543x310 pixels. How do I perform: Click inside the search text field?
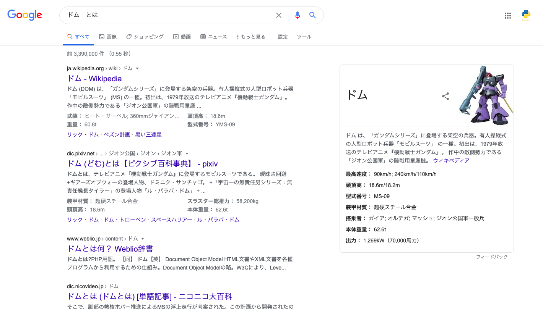[168, 15]
